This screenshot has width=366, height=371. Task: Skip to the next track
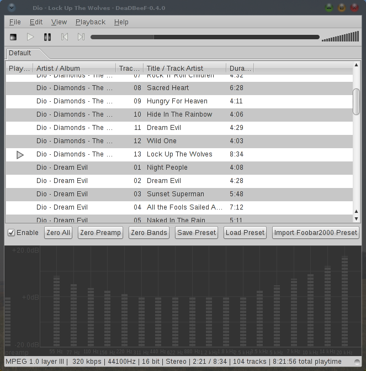pyautogui.click(x=81, y=37)
